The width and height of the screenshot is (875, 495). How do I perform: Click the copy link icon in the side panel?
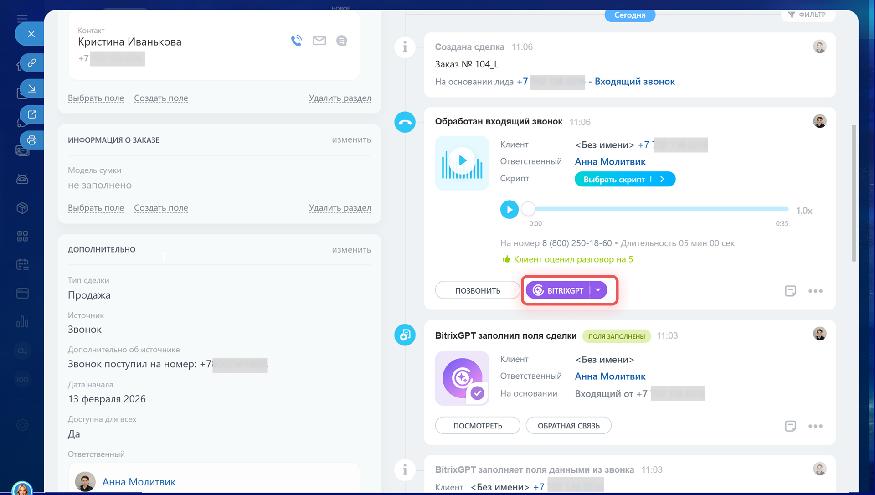coord(32,62)
